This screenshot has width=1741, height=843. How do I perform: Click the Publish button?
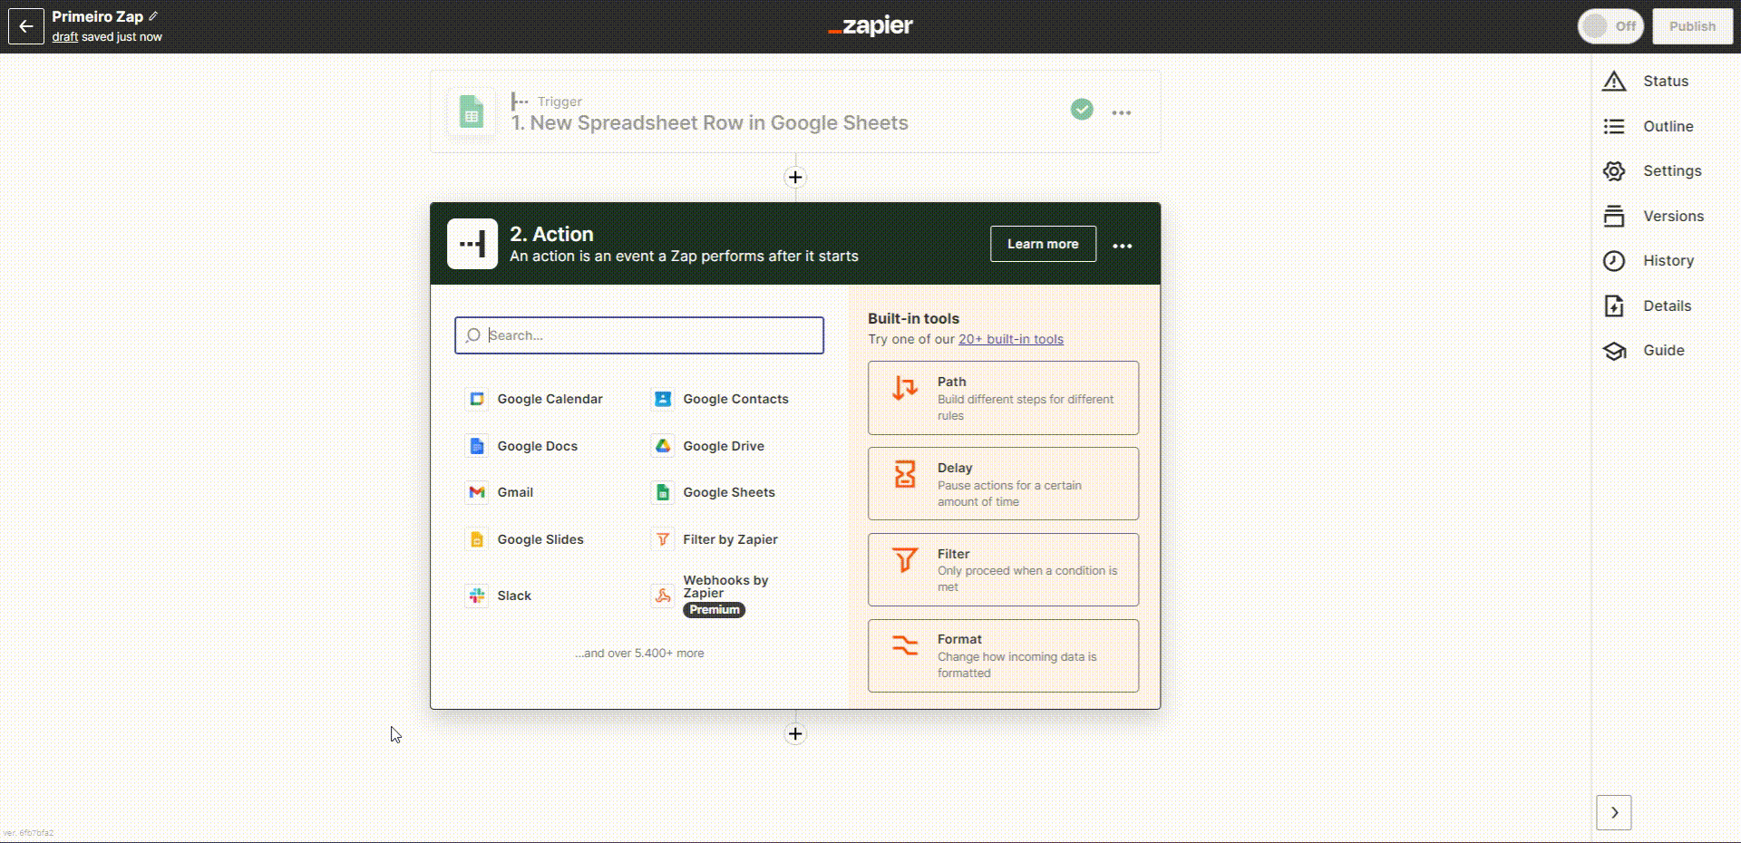[1692, 26]
